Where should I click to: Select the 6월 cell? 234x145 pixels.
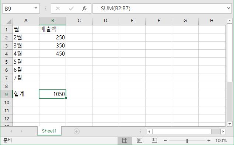point(26,70)
